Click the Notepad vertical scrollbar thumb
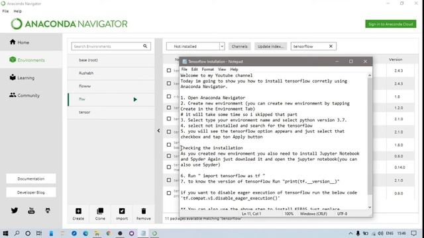This screenshot has height=238, width=424. tap(370, 136)
